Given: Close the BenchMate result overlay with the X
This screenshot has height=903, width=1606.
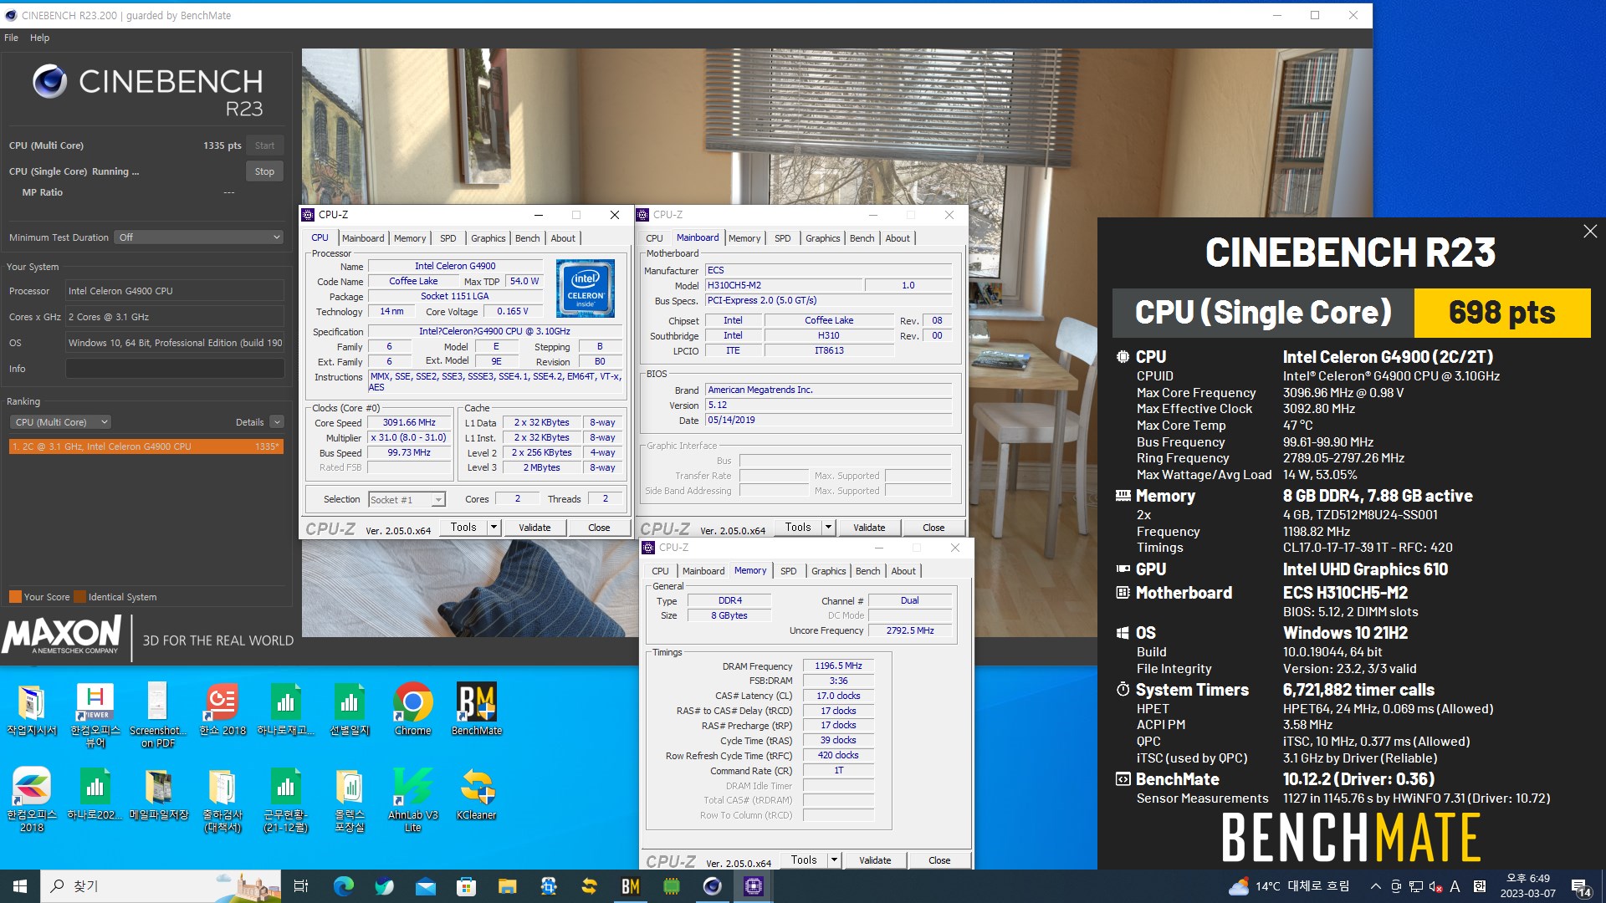Looking at the screenshot, I should coord(1589,232).
